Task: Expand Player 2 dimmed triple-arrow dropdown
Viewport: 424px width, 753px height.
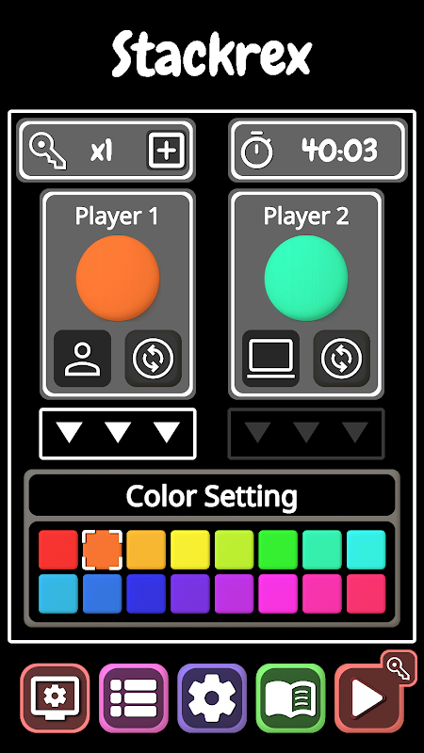Action: coord(306,434)
